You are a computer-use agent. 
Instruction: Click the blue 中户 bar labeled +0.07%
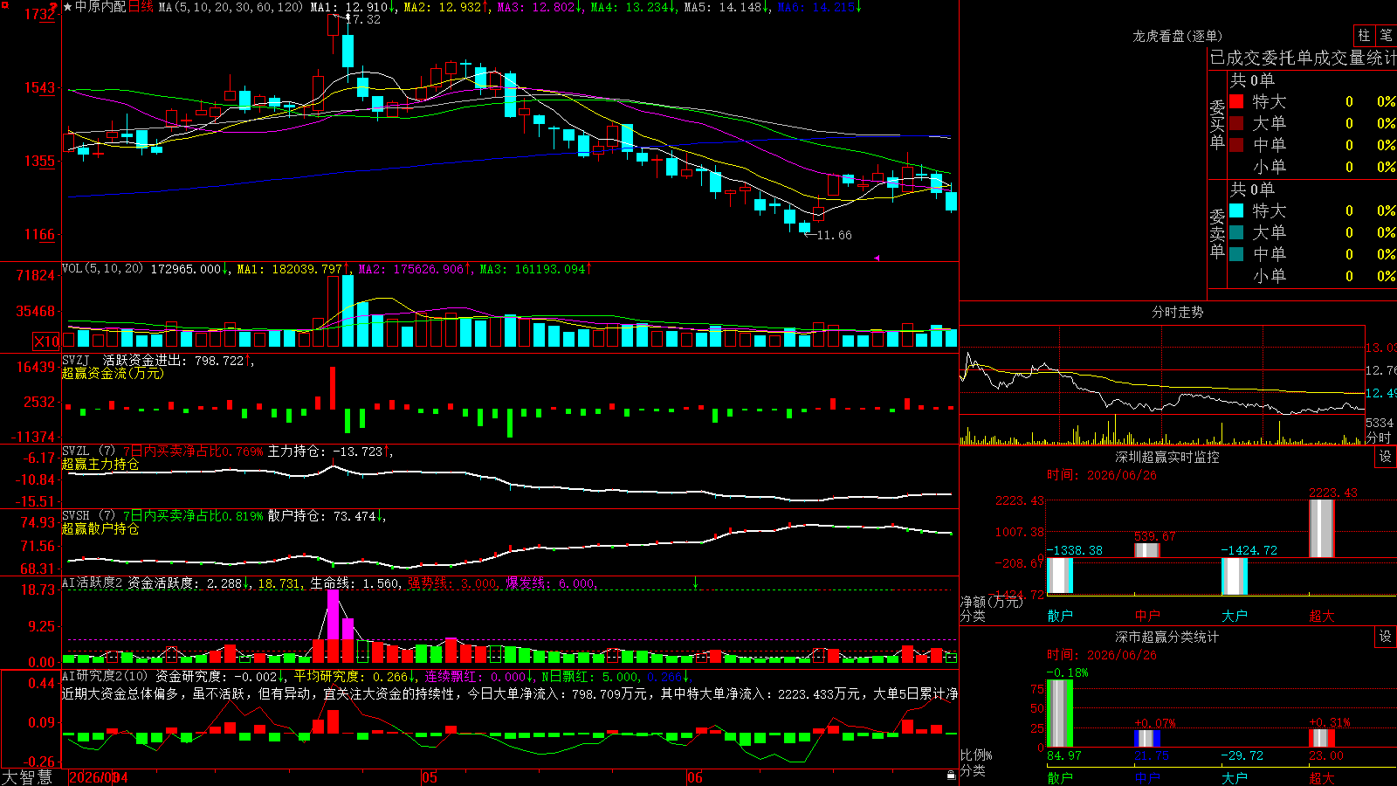click(1147, 739)
